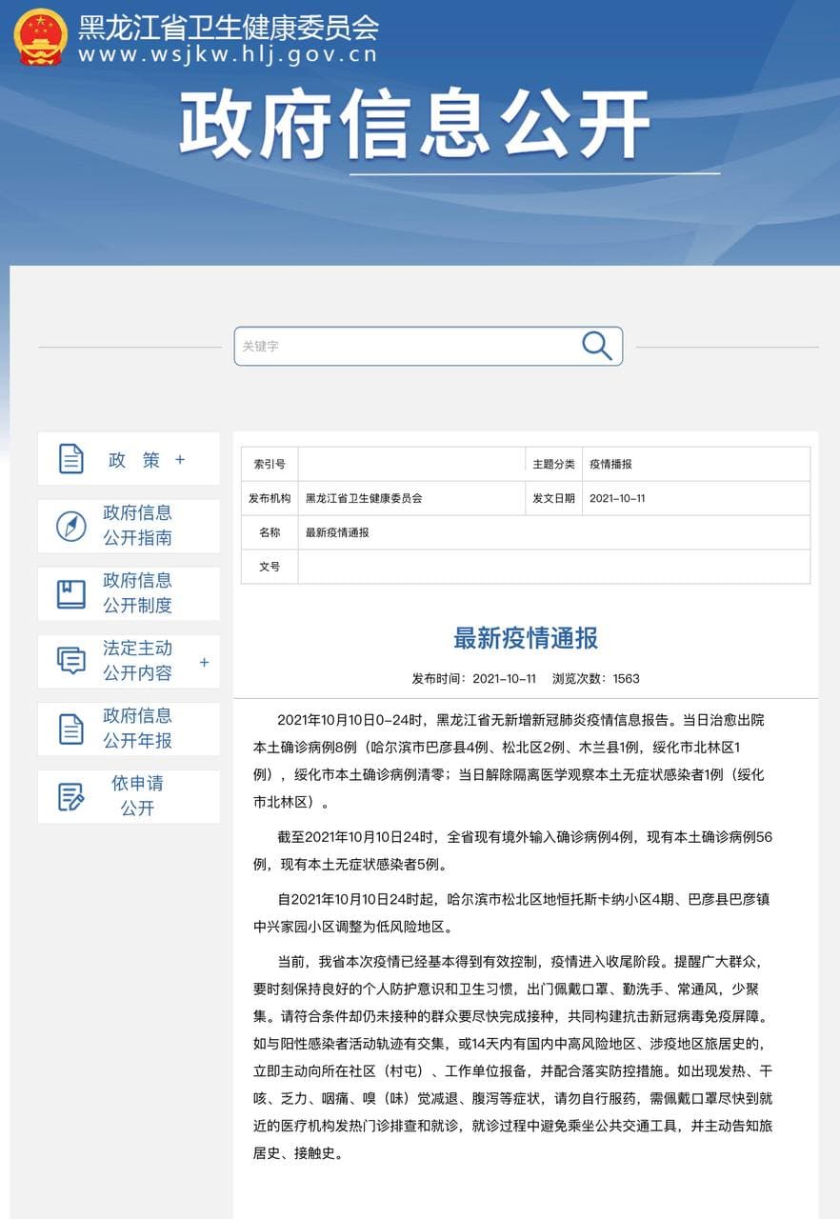This screenshot has height=1219, width=840.
Task: Click the 名称 value 最新疫情通报 cell
Action: tap(554, 532)
